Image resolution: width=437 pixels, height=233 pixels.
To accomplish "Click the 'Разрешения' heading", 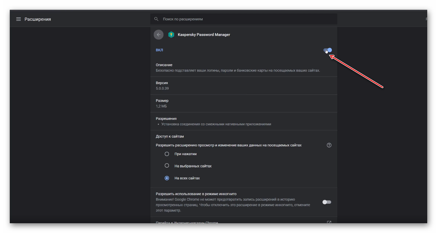I will click(166, 118).
